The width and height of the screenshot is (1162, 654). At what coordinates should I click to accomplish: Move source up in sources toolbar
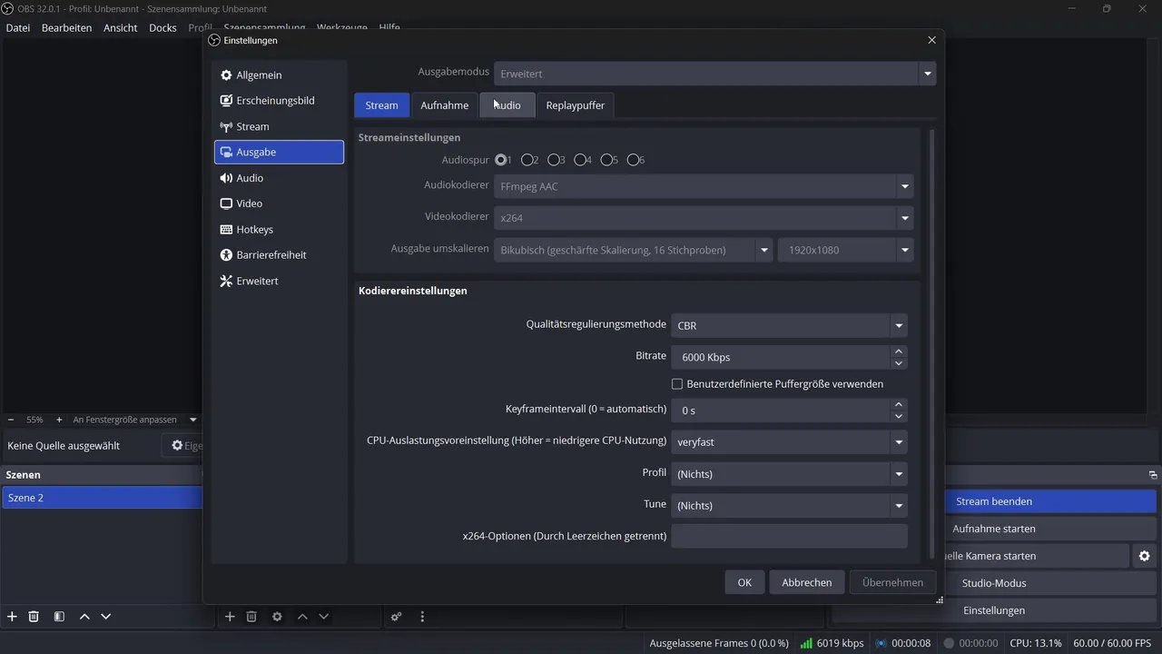pos(302,617)
